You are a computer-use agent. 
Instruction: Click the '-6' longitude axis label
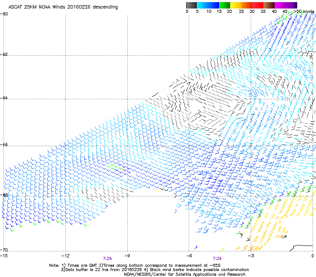click(189, 256)
